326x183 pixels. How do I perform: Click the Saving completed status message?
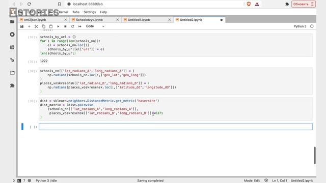tap(150, 181)
